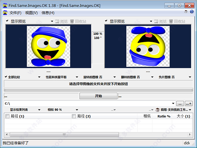197x148 pixels.
Task: Open the 捐赠-支持我的工作 dropdown
Action: [190, 110]
